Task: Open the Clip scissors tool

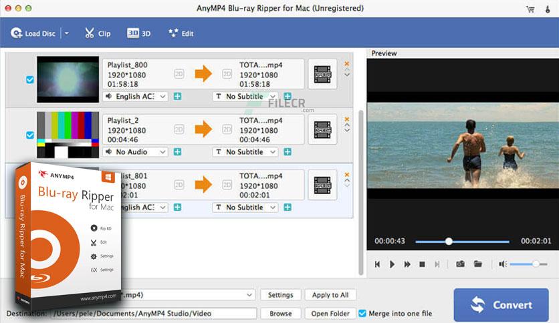Action: tap(97, 33)
